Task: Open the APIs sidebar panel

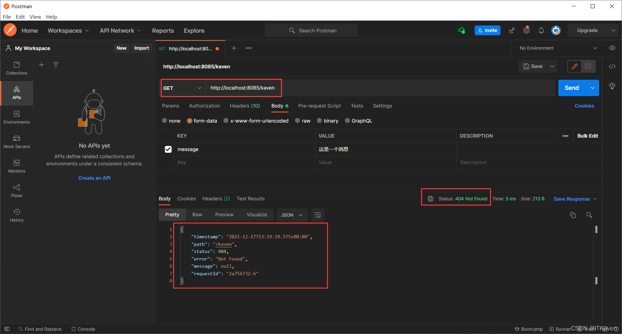Action: point(17,93)
